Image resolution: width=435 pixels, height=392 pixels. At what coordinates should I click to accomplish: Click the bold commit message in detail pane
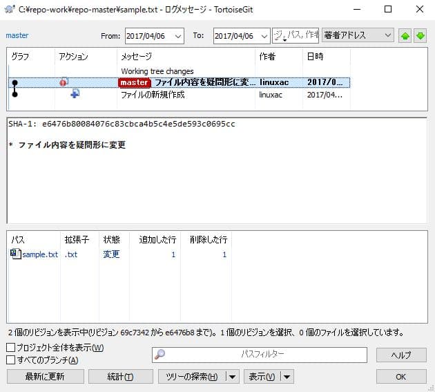[x=67, y=144]
